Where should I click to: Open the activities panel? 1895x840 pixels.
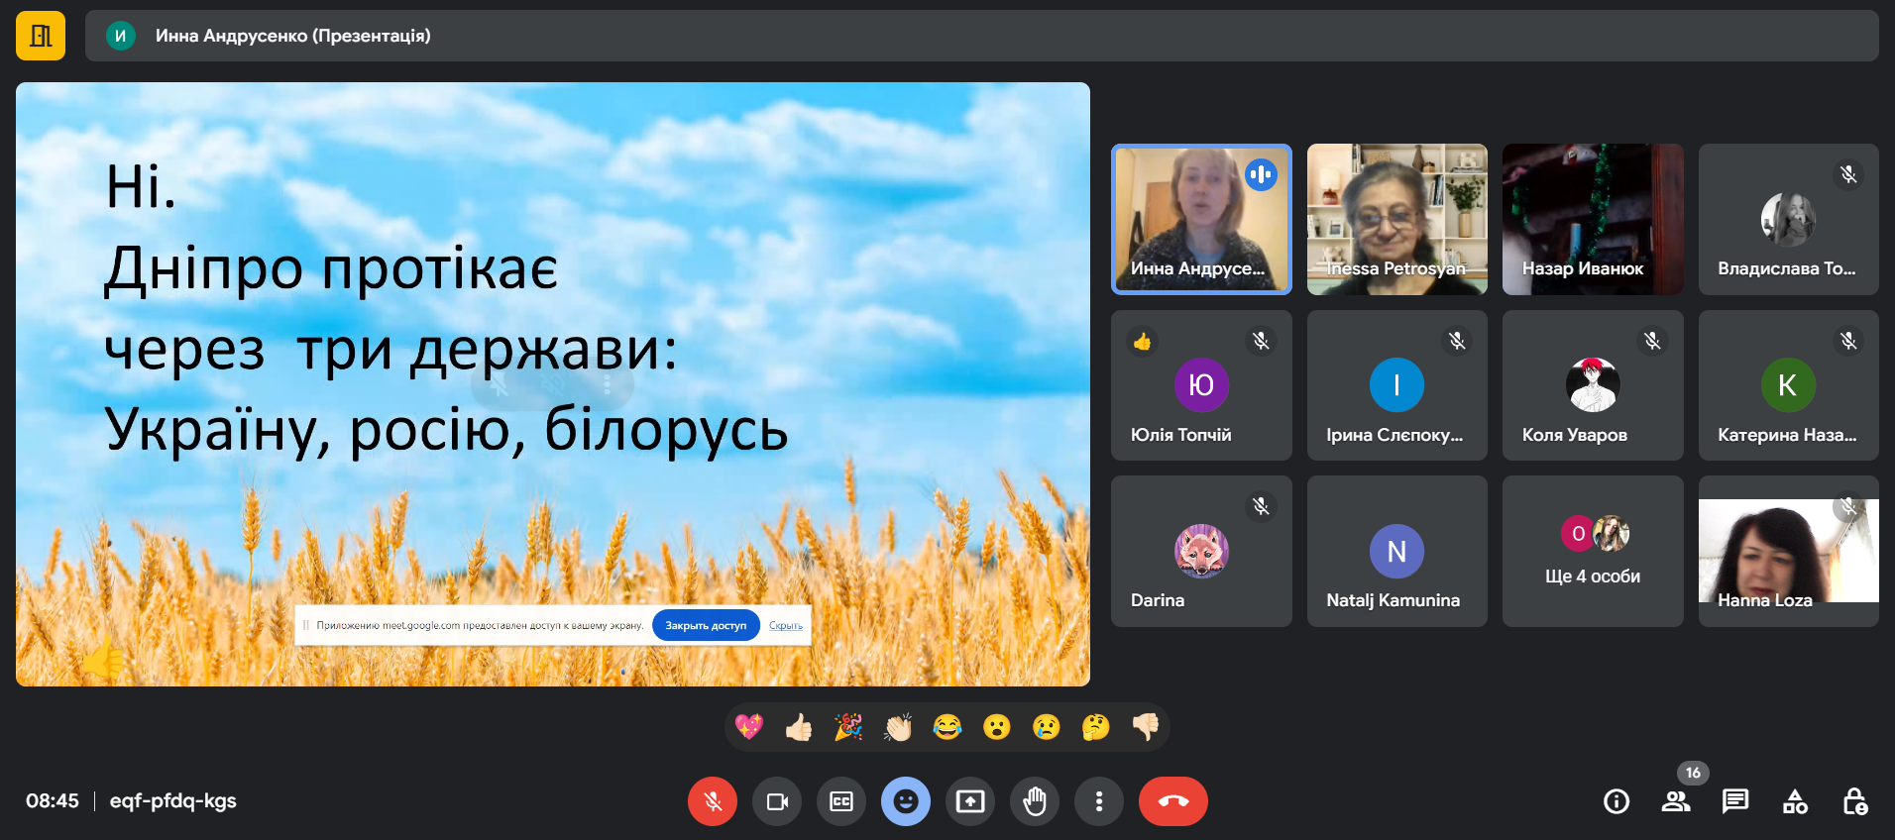(x=1795, y=801)
